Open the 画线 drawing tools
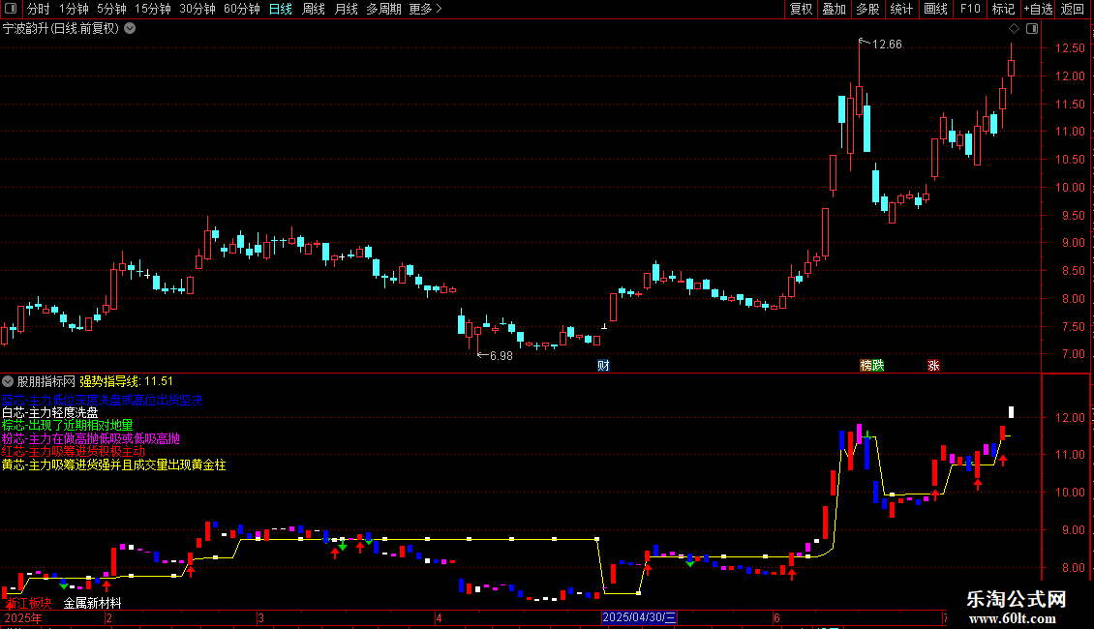This screenshot has height=629, width=1094. point(935,9)
